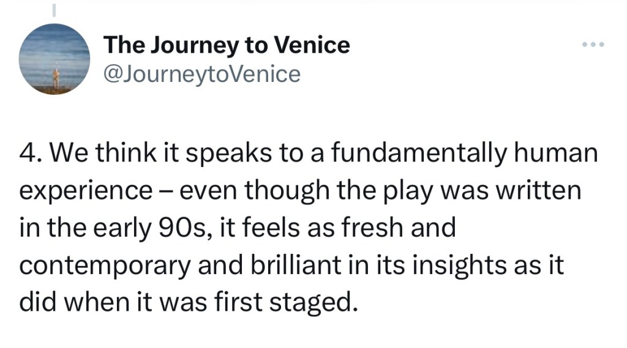Click the word "contemporary" in the tweet
Viewport: 627px width, 348px height.
click(108, 265)
